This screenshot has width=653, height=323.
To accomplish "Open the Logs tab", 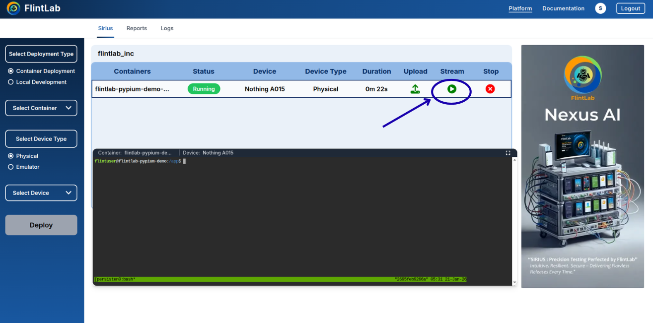I will (x=167, y=28).
